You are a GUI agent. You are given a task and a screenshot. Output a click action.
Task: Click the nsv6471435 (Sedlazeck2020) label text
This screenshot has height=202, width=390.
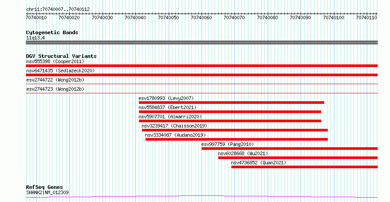[60, 71]
